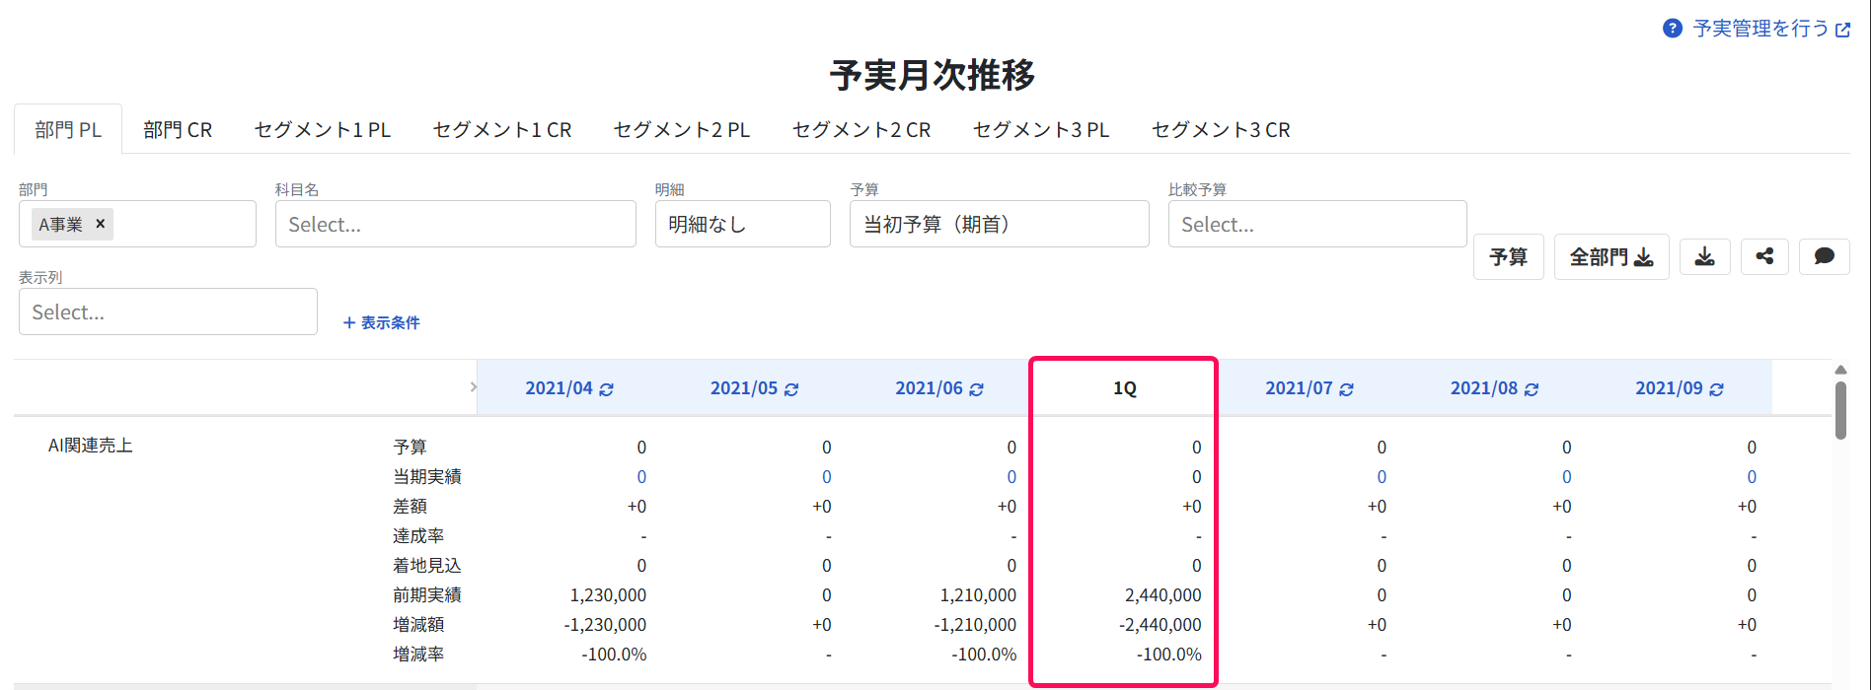The image size is (1871, 690).
Task: Open the comment bubble icon button
Action: (1825, 256)
